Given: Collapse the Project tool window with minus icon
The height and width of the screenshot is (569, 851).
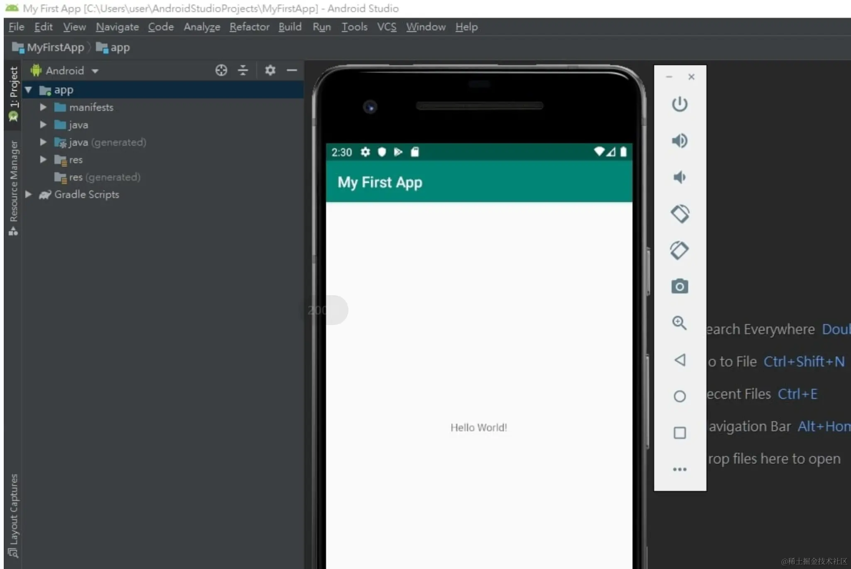Looking at the screenshot, I should pyautogui.click(x=292, y=70).
